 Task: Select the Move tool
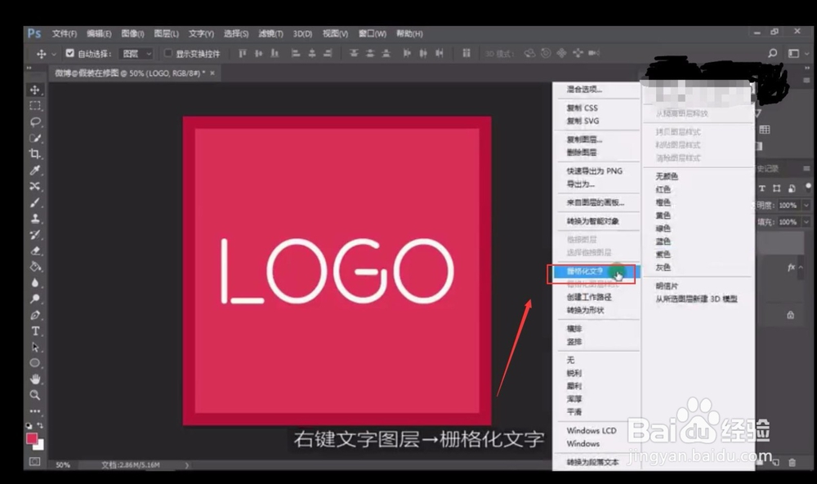coord(34,90)
